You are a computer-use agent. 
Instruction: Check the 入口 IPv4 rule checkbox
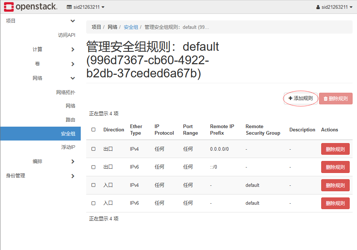(x=93, y=185)
